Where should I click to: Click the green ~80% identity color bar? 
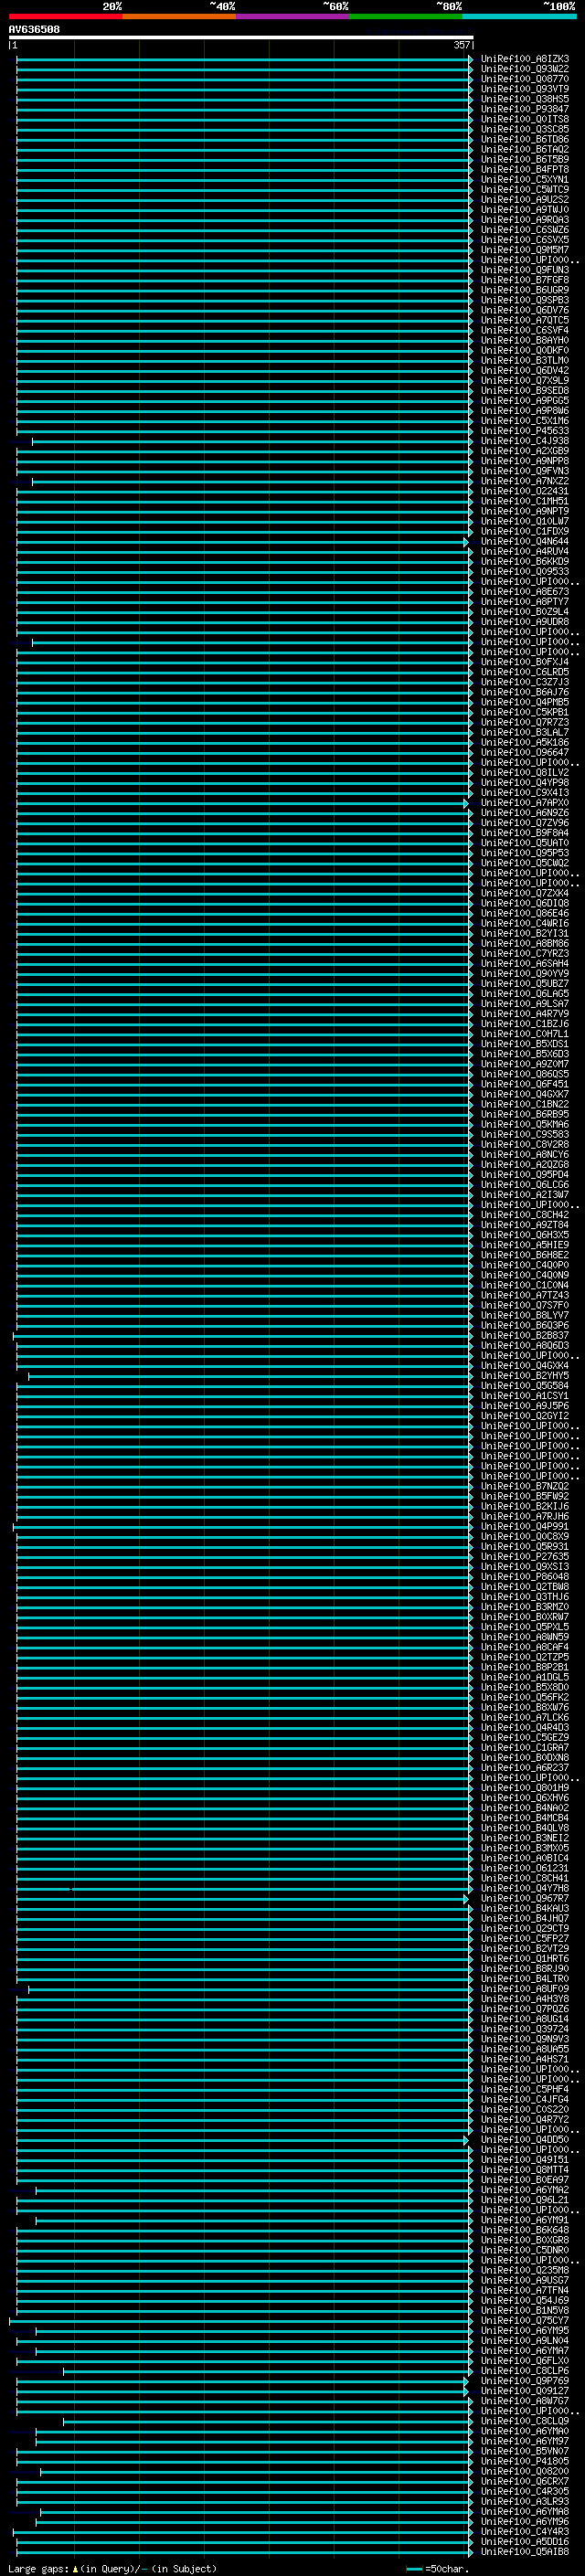pyautogui.click(x=406, y=16)
